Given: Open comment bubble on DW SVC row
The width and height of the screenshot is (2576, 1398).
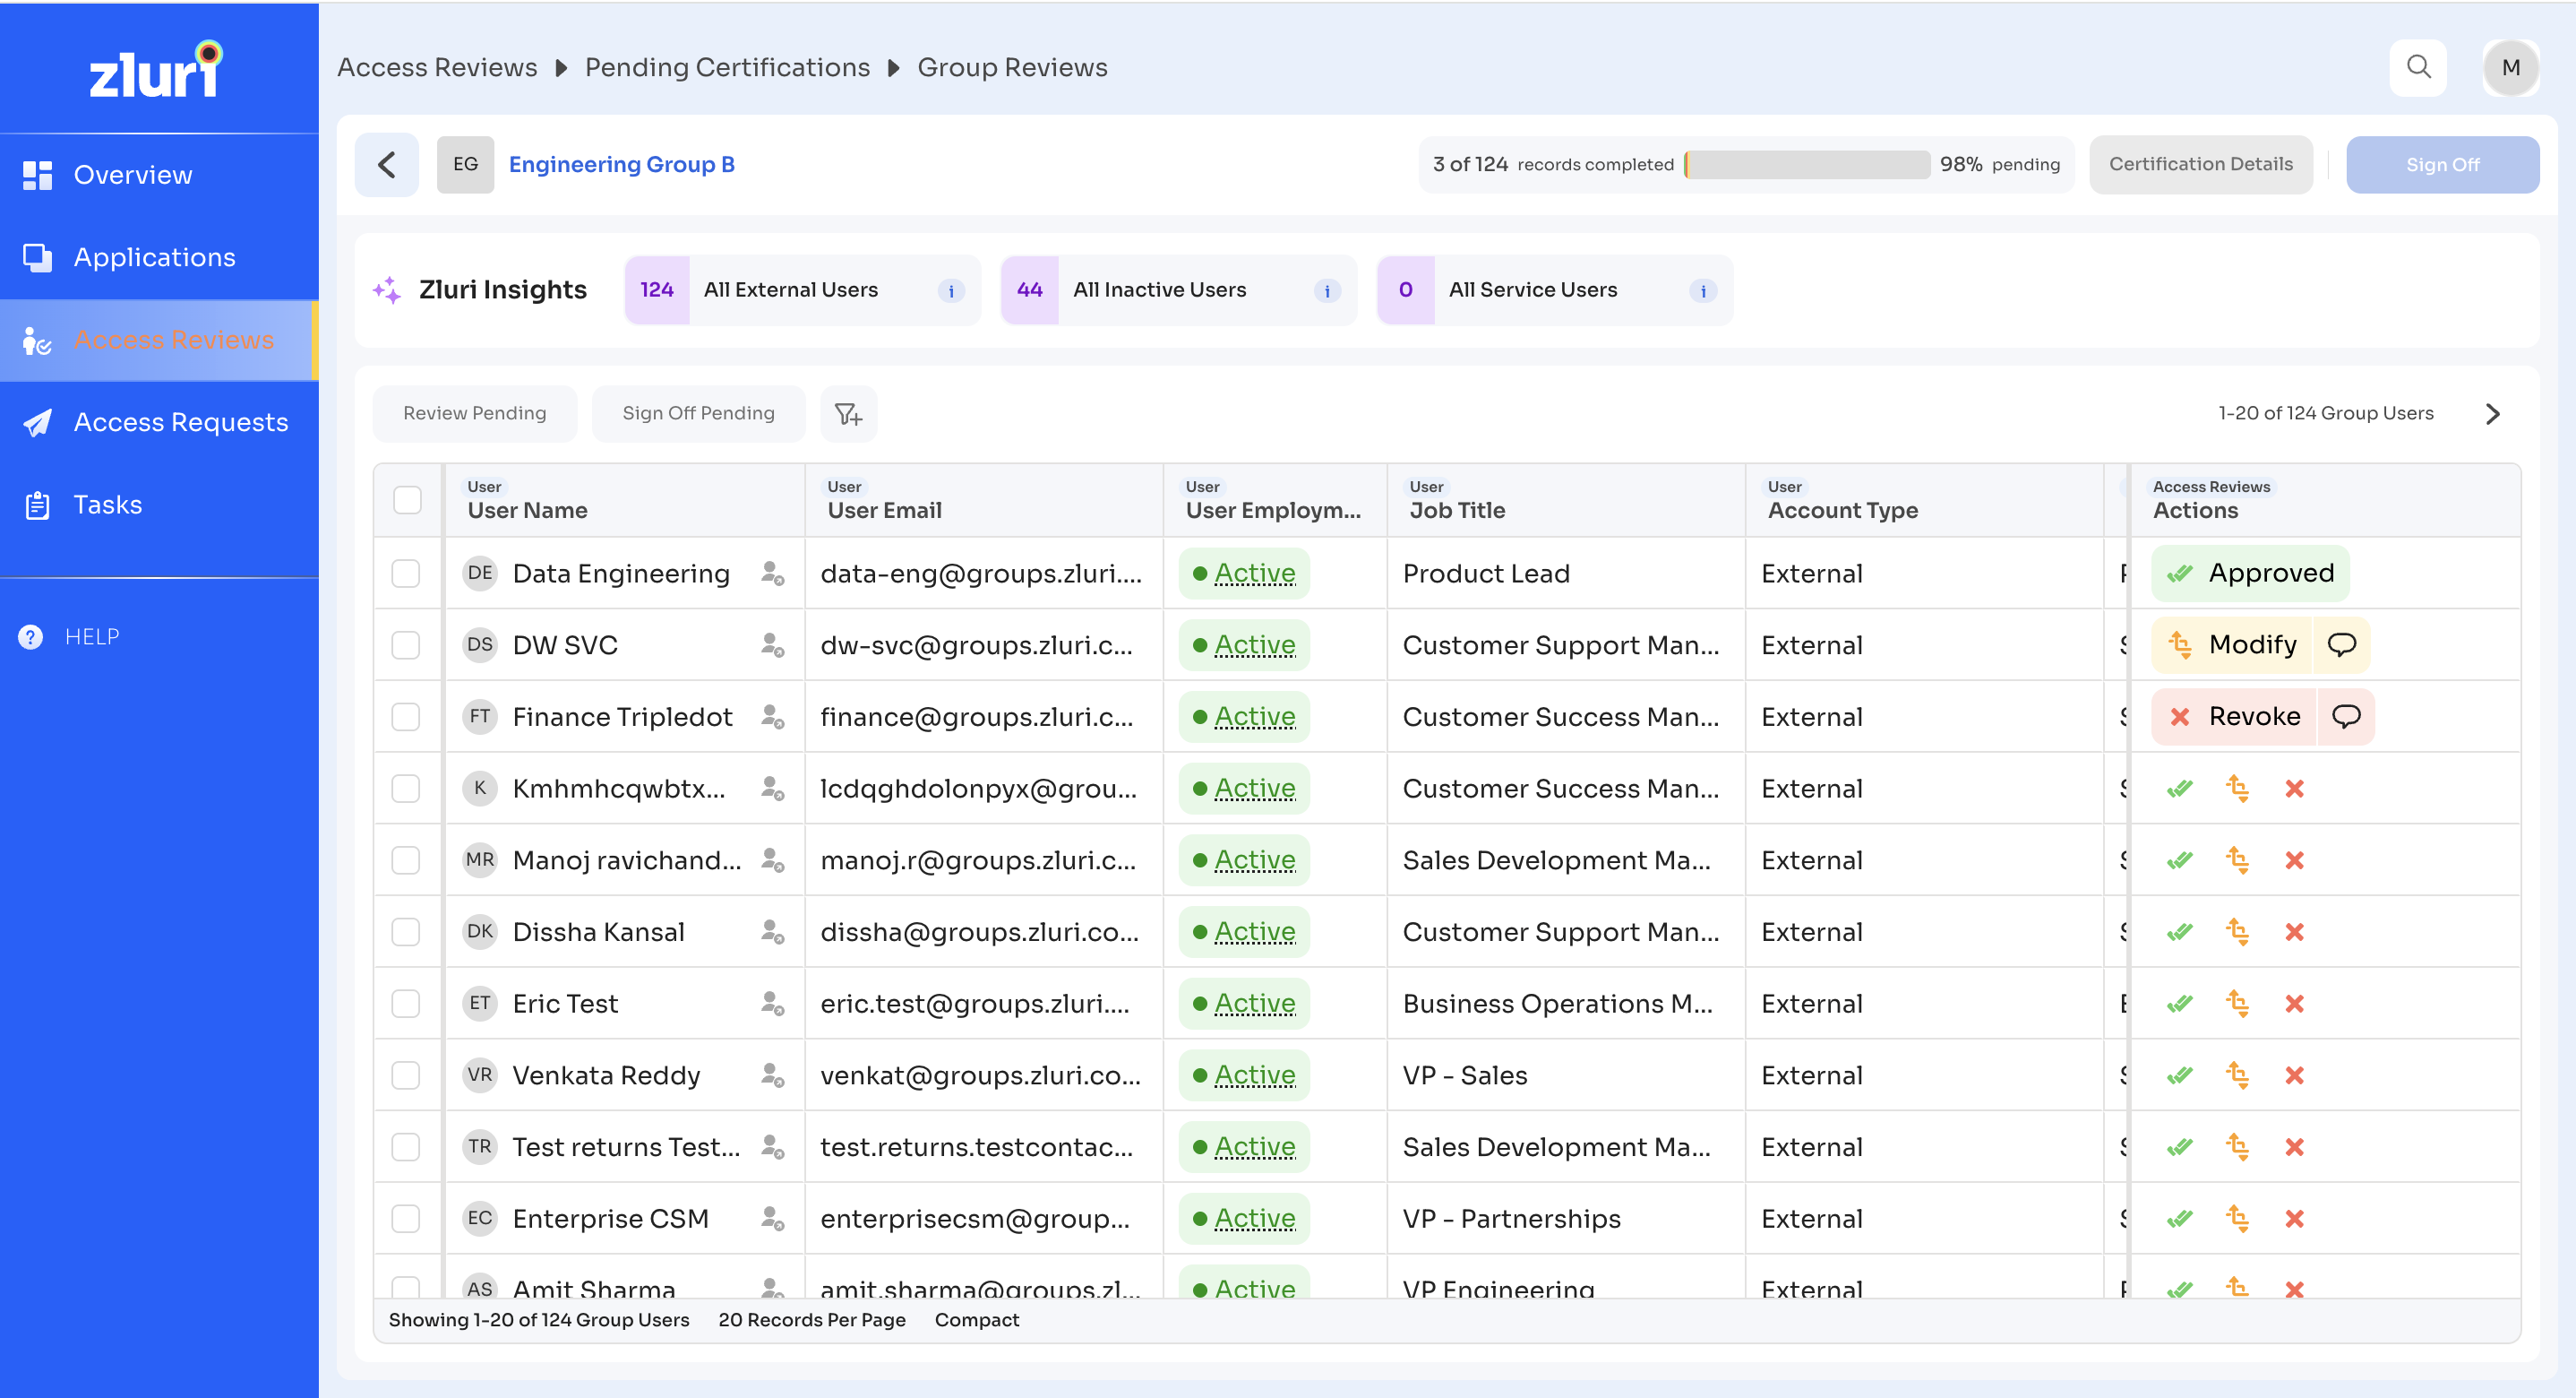Looking at the screenshot, I should click(2341, 644).
